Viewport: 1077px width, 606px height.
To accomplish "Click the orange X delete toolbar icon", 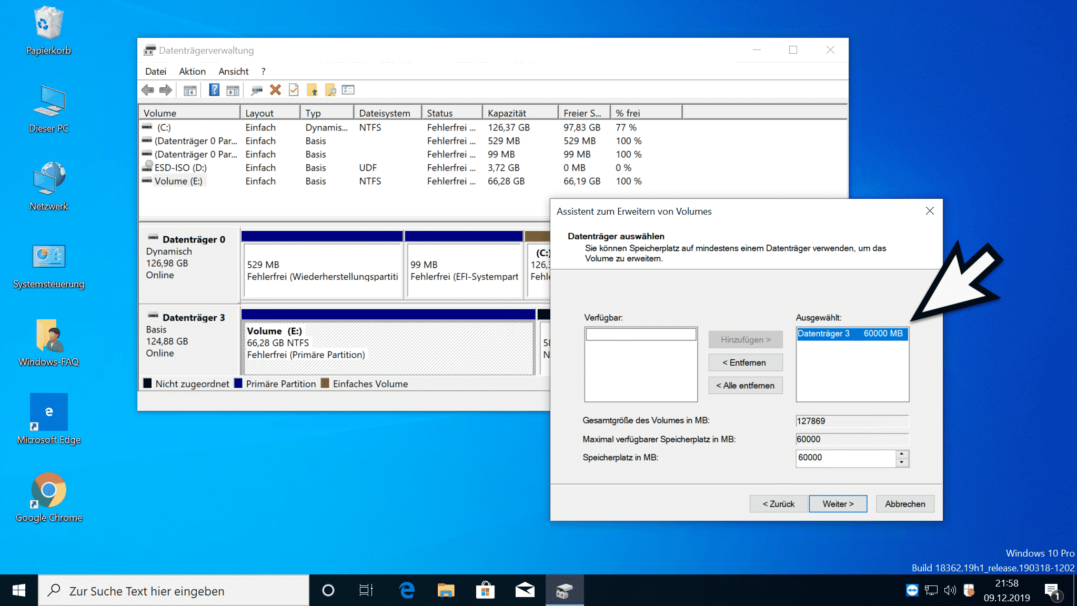I will click(x=275, y=90).
